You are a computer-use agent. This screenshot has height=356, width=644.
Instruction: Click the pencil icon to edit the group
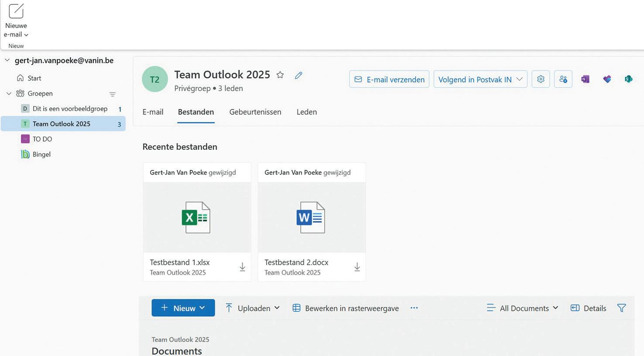point(298,75)
